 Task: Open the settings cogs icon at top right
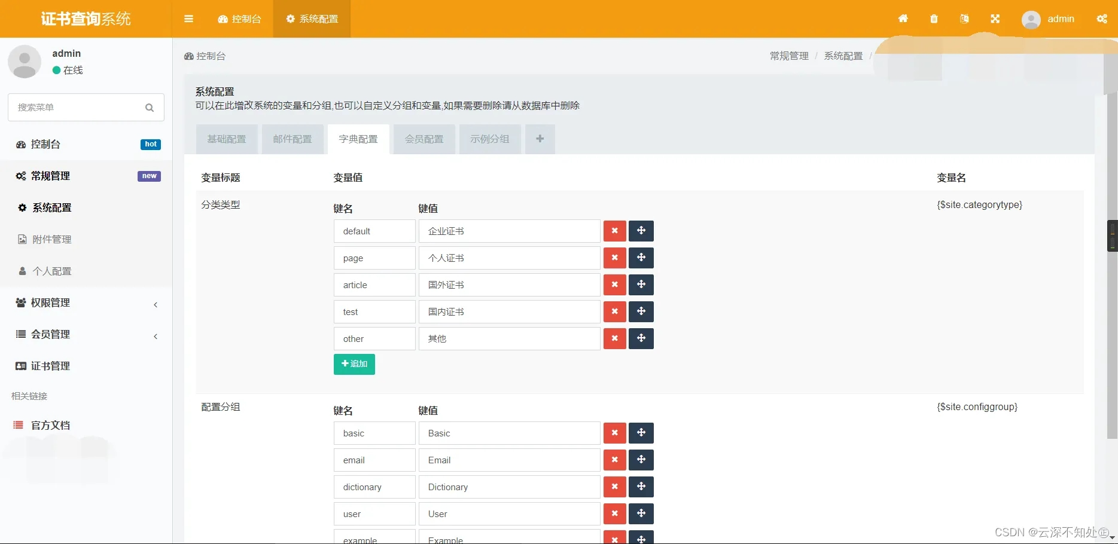(1102, 19)
